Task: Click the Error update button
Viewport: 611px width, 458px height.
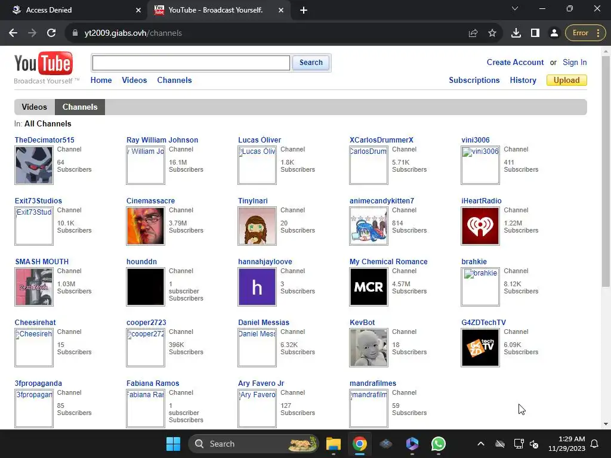Action: coord(585,33)
